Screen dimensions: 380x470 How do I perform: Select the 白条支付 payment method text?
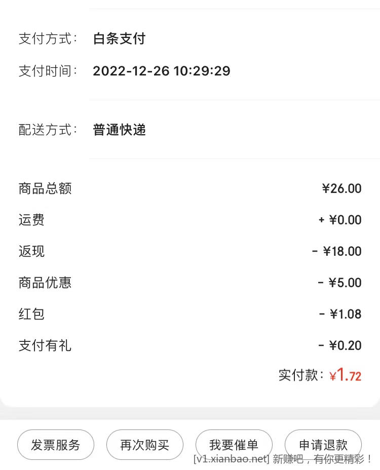coord(119,38)
